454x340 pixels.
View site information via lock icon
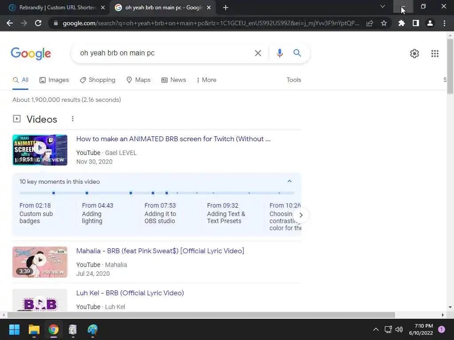pos(55,23)
